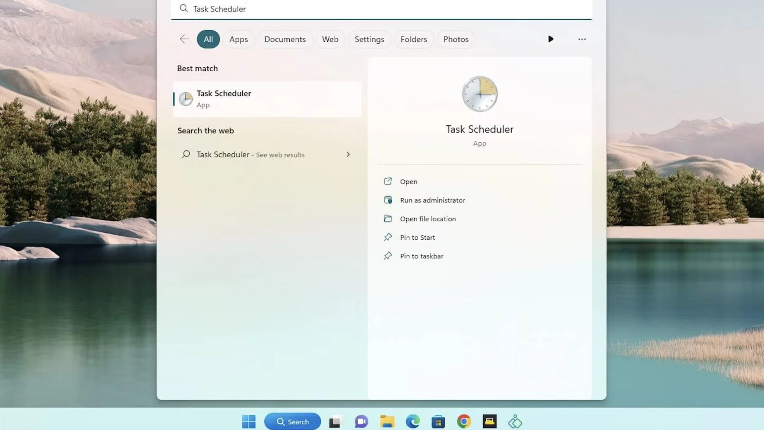Choose Open file location
The image size is (764, 430).
[x=428, y=219]
